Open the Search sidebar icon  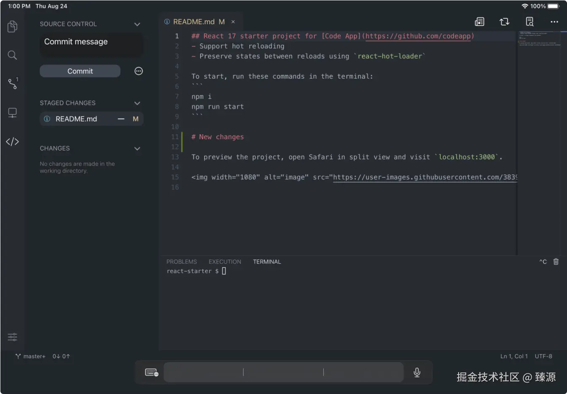click(12, 55)
